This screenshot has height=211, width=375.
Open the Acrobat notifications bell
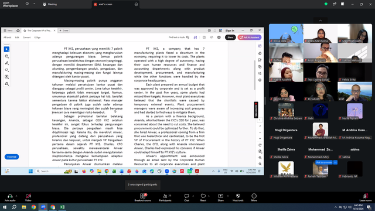(x=215, y=30)
